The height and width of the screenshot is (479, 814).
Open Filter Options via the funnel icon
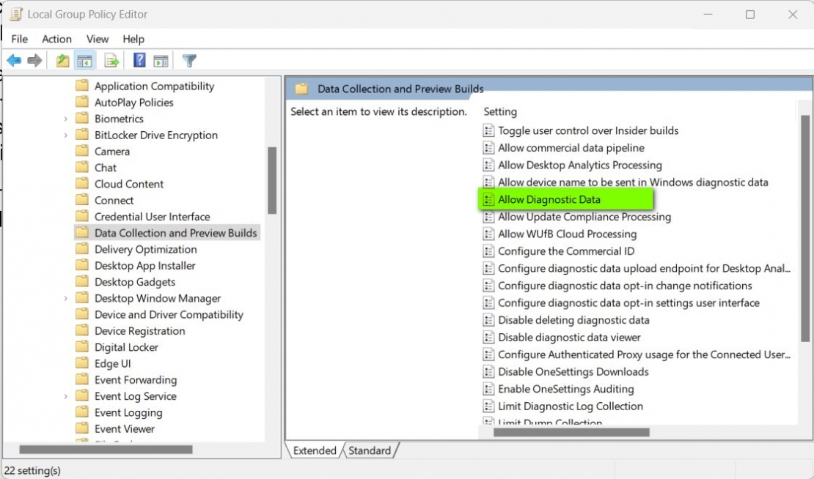[188, 60]
